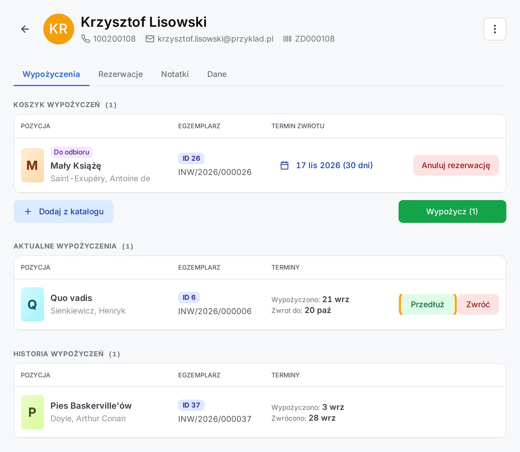Click the Pies Baskerville'ów title
This screenshot has height=452, width=520.
91,406
